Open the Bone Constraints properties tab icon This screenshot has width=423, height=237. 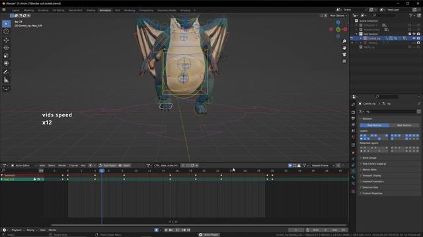coord(353,183)
